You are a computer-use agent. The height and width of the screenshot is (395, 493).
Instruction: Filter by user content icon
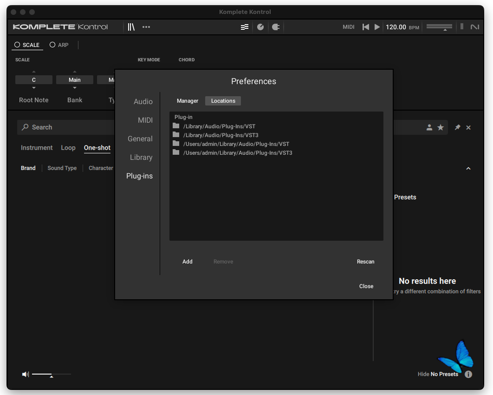point(429,127)
